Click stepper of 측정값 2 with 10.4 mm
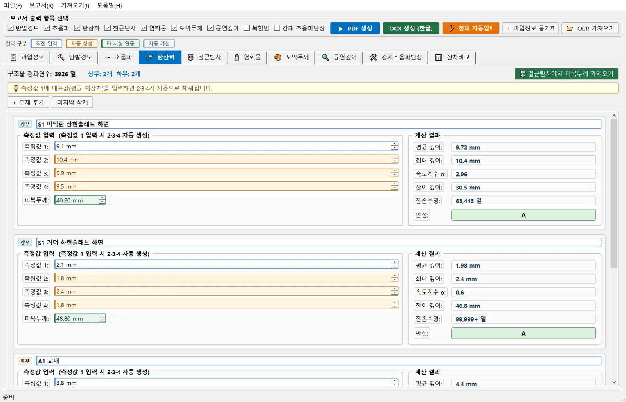 [394, 159]
